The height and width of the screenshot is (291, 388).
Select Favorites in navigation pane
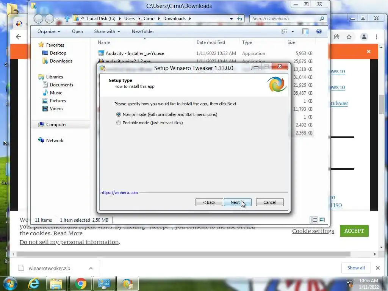coord(55,45)
